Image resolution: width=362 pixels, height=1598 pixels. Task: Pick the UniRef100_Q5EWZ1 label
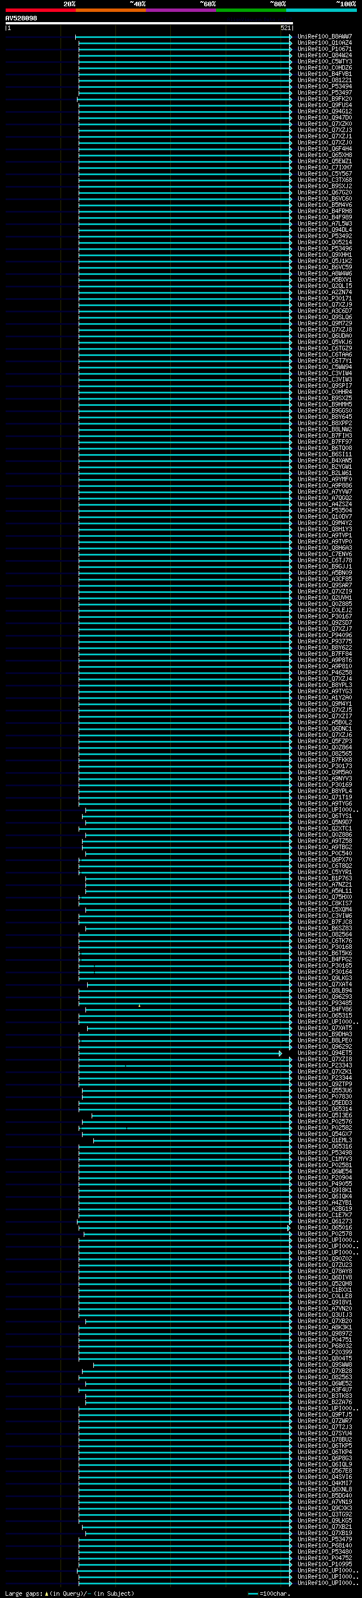(x=324, y=162)
